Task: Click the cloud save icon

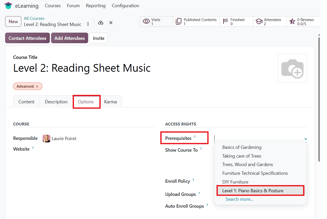Action: 101,23
